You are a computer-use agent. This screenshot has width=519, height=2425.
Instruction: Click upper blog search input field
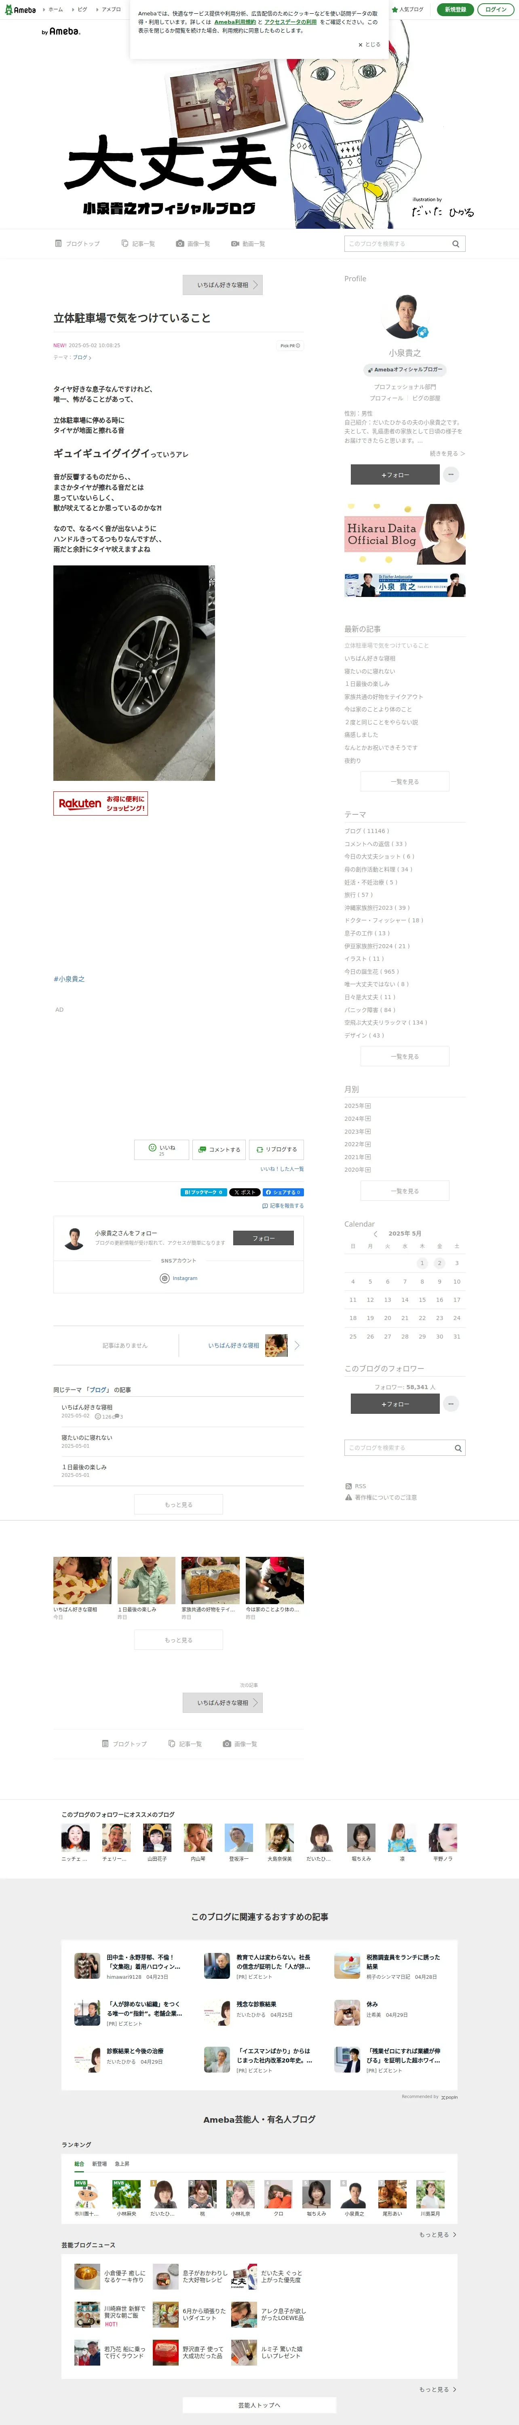396,244
